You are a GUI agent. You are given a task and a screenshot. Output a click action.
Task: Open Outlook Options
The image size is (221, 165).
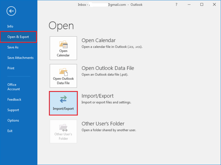(x=13, y=120)
